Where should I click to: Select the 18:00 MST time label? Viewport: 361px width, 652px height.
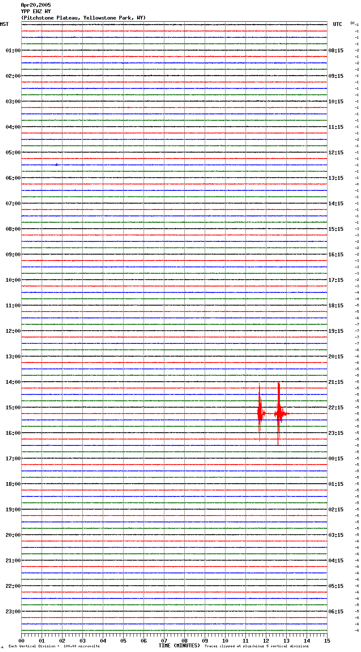[x=13, y=484]
